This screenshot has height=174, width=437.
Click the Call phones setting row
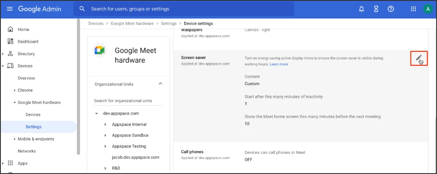[301, 157]
